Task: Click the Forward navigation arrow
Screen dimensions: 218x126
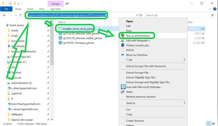Action: tap(11, 15)
